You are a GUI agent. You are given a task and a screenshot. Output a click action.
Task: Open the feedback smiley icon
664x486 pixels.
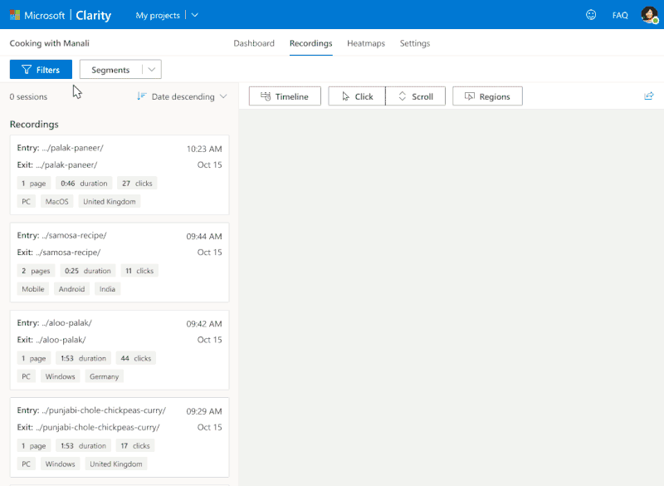tap(591, 15)
